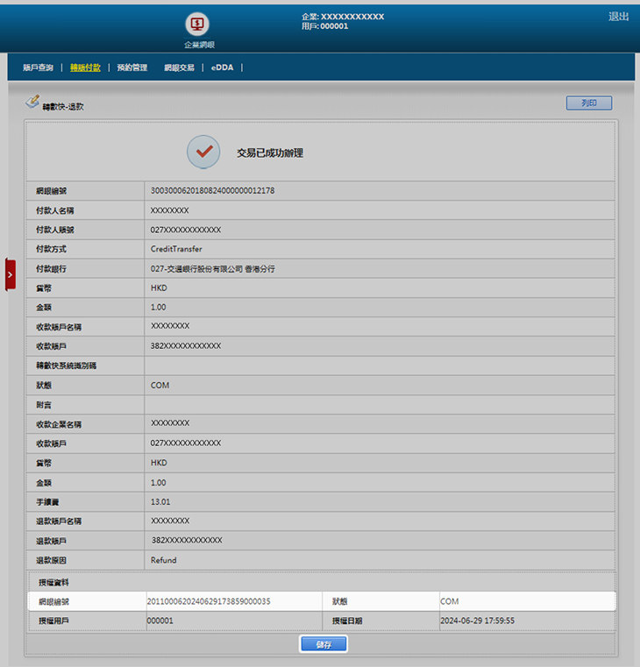Open the 賬戶查詢 menu
Screen dimensions: 640x667
point(38,67)
